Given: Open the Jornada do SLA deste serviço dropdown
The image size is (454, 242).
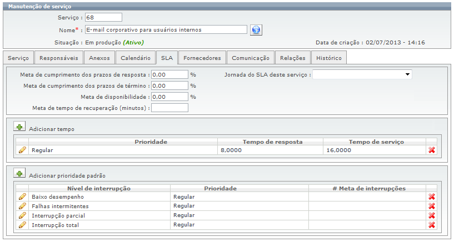Looking at the screenshot, I should click(x=362, y=74).
